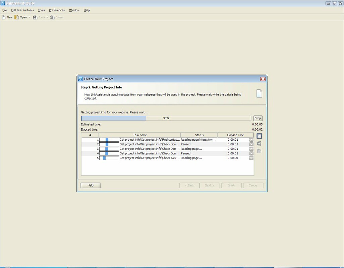Open the Preferences menu
344x268 pixels.
click(57, 10)
